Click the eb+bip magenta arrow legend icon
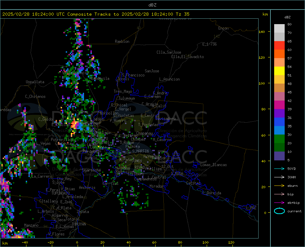Screen dimensions: 305x247 (279, 203)
